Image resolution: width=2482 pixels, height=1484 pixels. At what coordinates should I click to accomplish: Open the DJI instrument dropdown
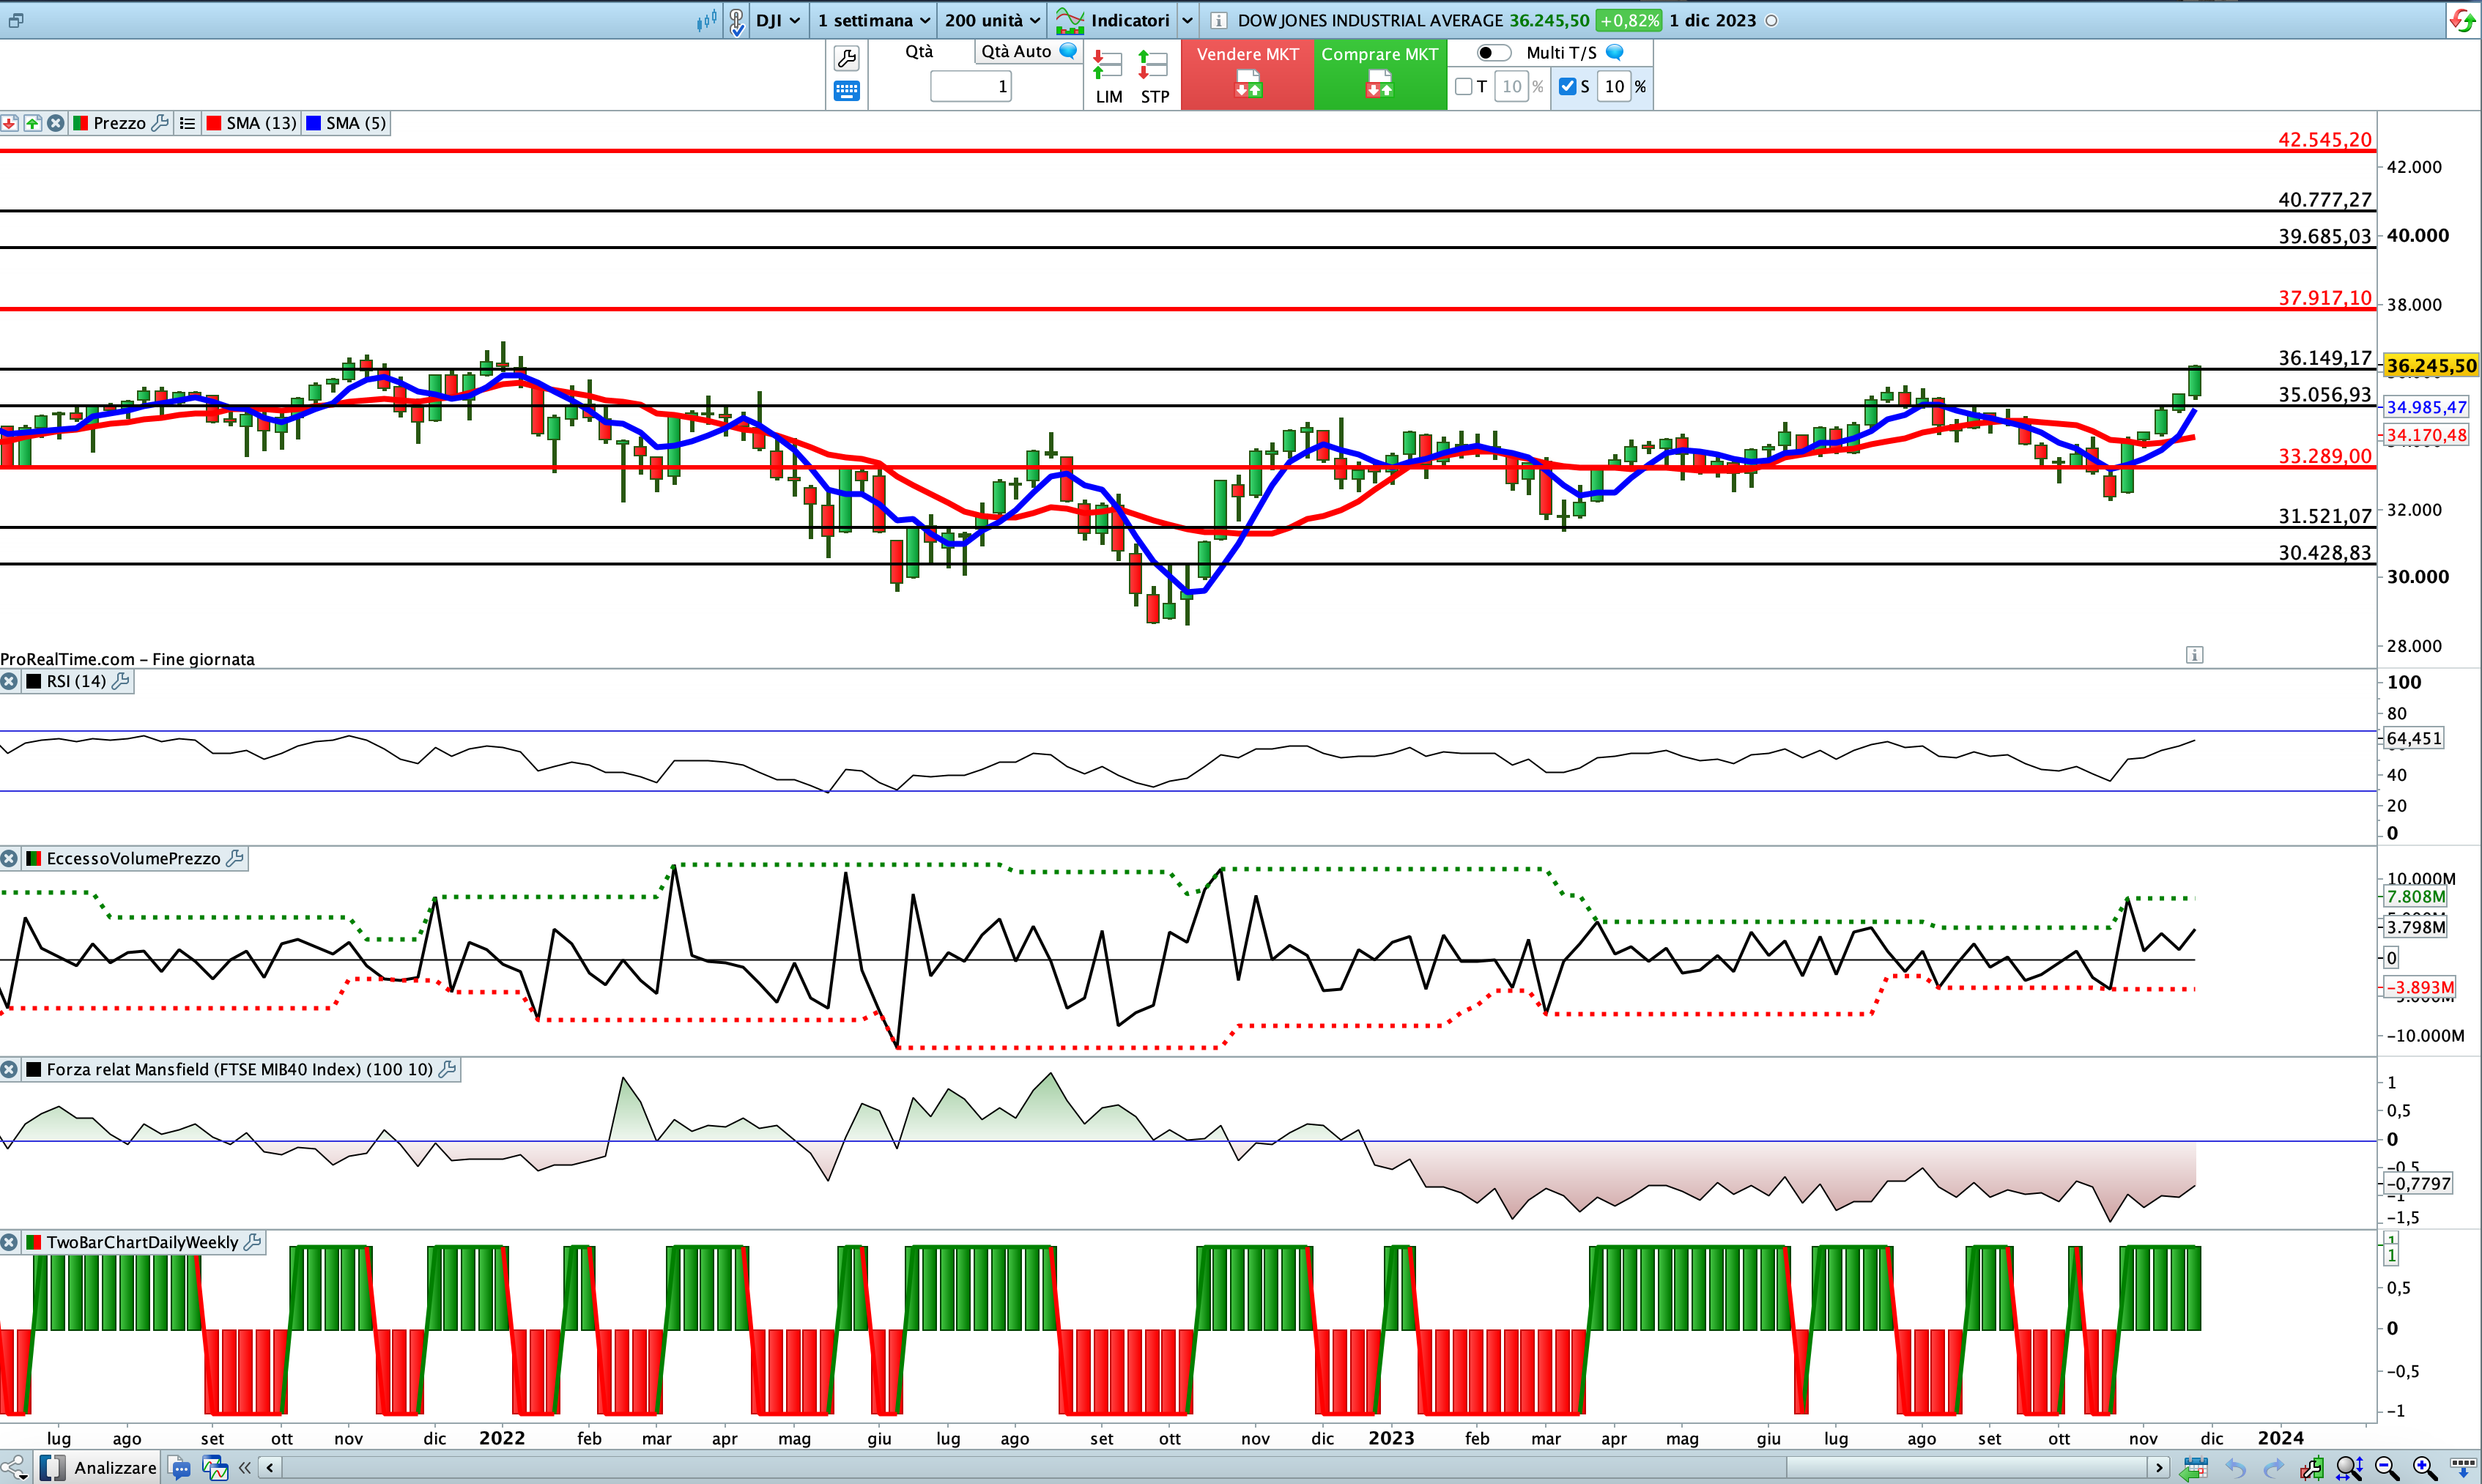[x=778, y=20]
